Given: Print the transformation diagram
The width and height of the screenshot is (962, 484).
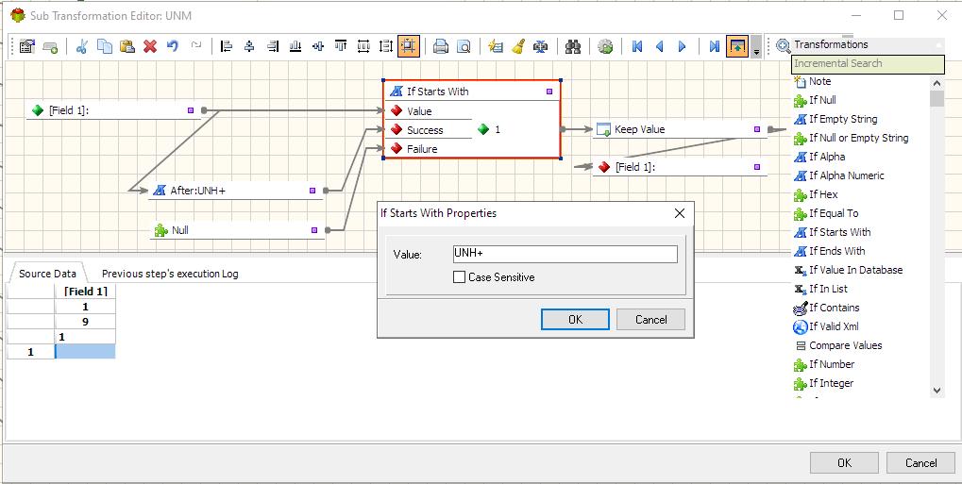Looking at the screenshot, I should coord(441,46).
